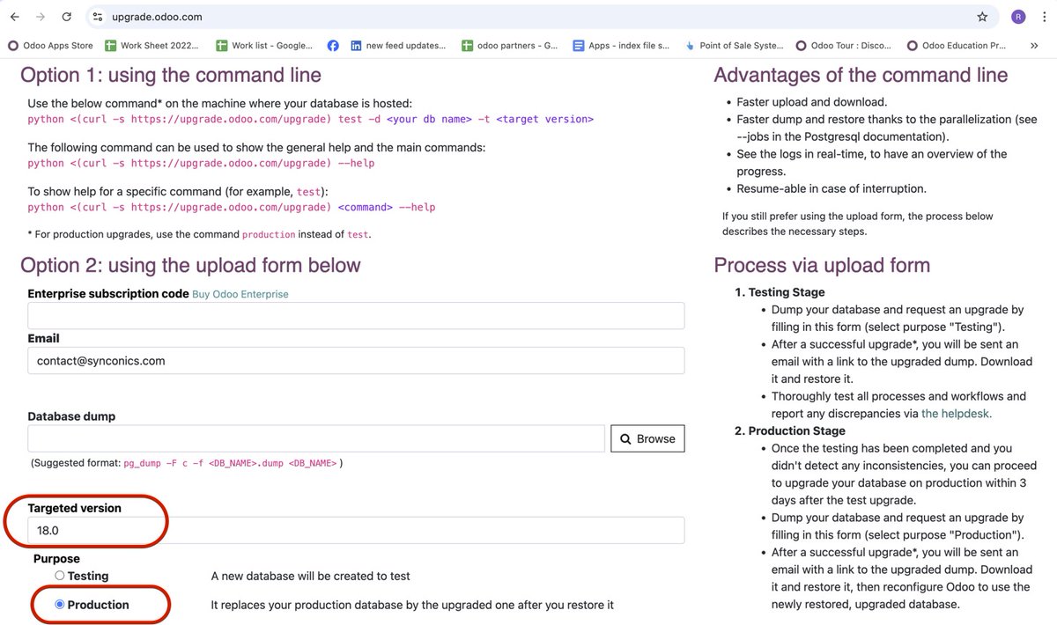
Task: Open the LinkedIn new feed updates bookmark
Action: click(x=398, y=46)
